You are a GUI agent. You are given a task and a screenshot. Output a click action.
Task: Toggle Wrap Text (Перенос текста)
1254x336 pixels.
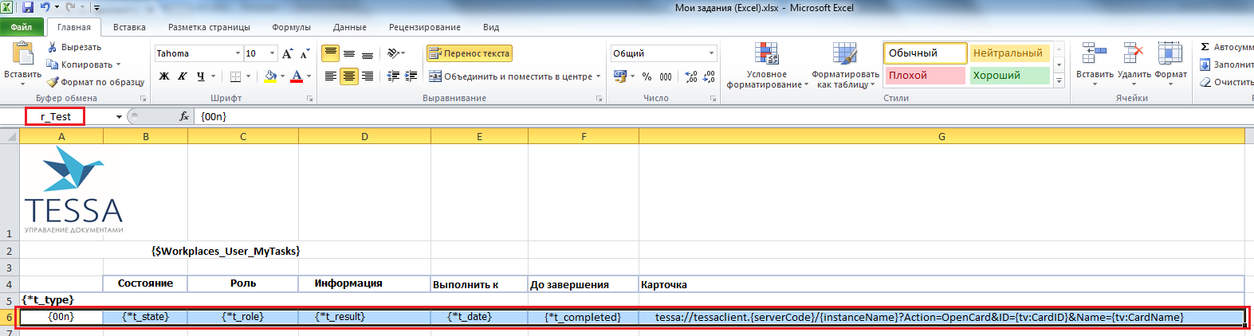(470, 53)
